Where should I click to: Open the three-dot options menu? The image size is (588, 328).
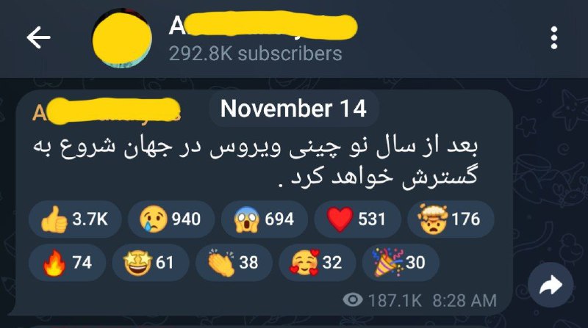[554, 37]
